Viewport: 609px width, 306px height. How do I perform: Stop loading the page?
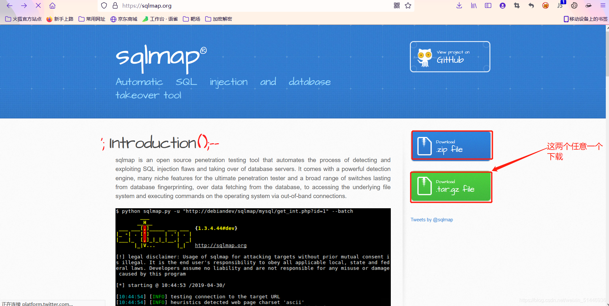38,5
